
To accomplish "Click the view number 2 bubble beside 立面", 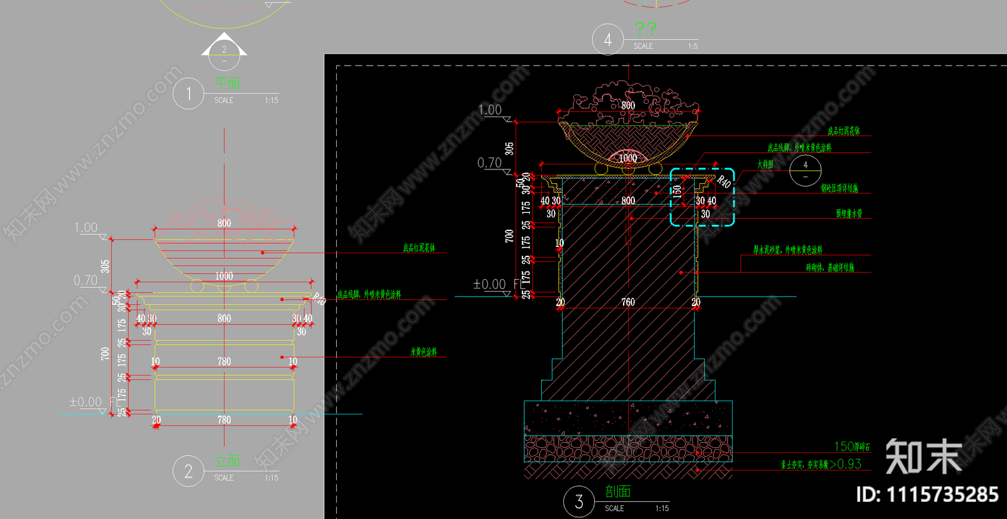I will point(189,471).
